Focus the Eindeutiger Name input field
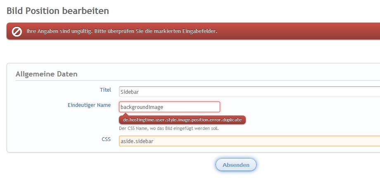This screenshot has height=178, width=380. coord(169,107)
